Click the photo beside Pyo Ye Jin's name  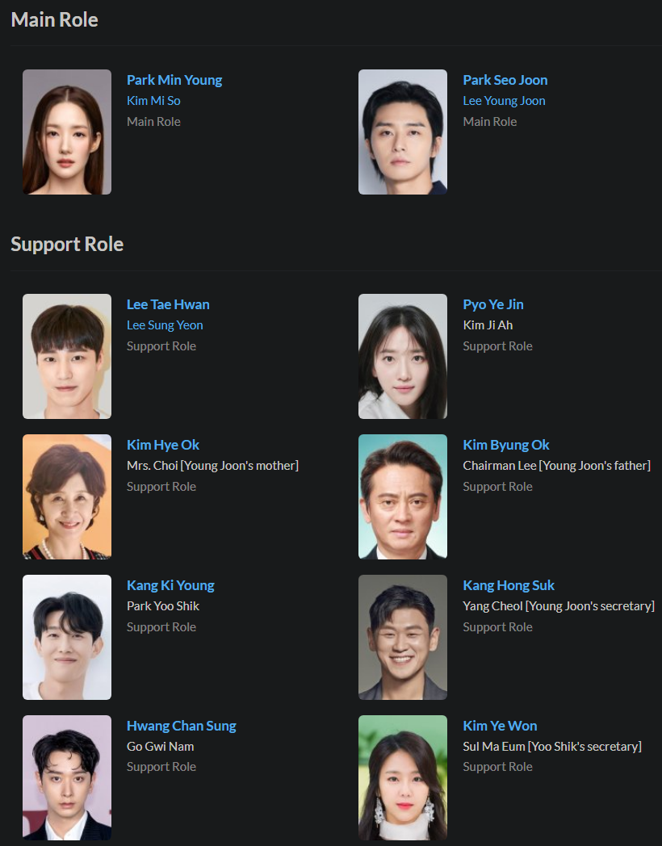tap(403, 356)
